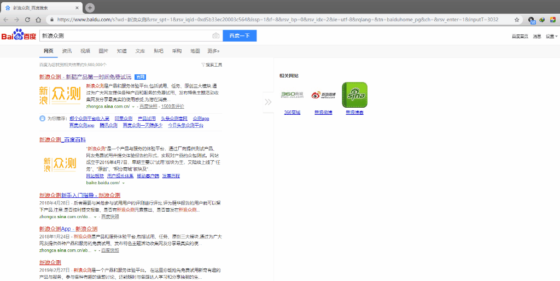Switch to the 知道 tab
Viewport: 560px width, 281px height.
click(x=122, y=51)
